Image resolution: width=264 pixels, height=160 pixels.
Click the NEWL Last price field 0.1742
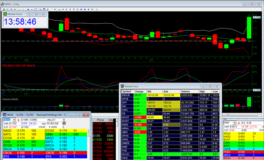tap(15, 124)
